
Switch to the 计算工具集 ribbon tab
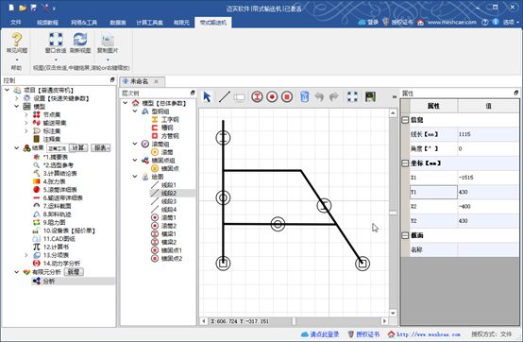click(149, 23)
